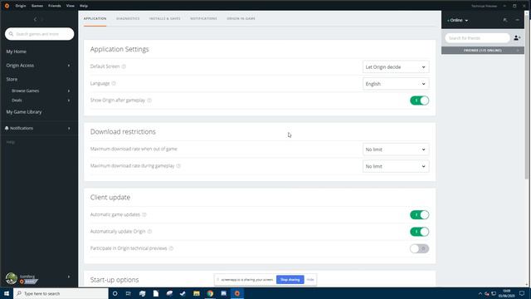Open download rate during gameplay dropdown

click(396, 166)
